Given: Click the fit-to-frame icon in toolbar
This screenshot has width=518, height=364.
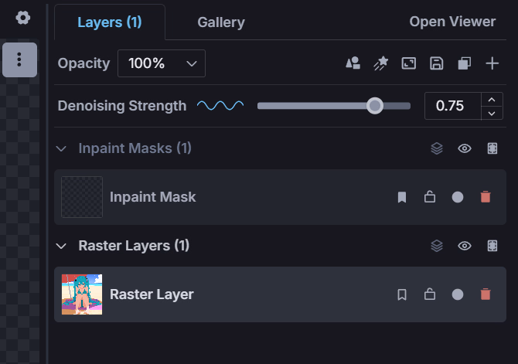Looking at the screenshot, I should 409,63.
